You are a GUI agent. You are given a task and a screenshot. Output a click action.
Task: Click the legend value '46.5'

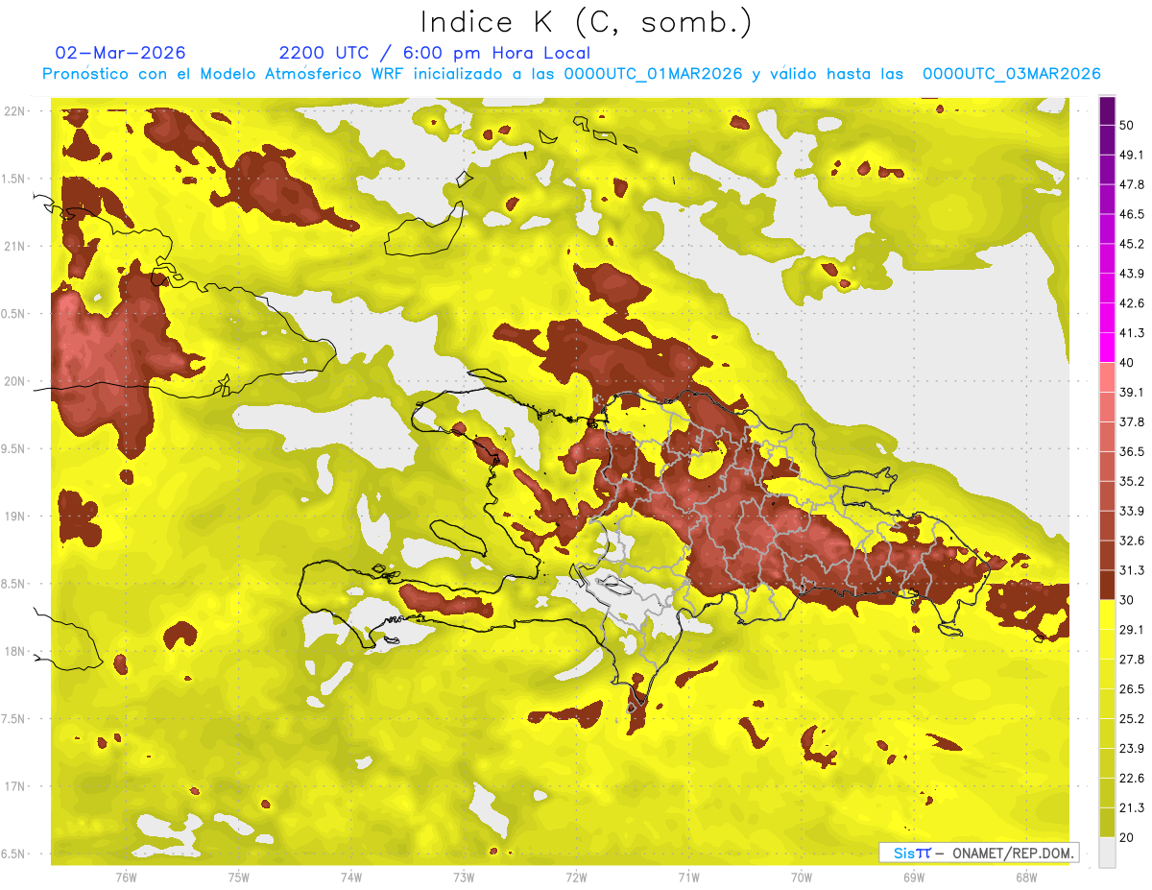click(1133, 214)
